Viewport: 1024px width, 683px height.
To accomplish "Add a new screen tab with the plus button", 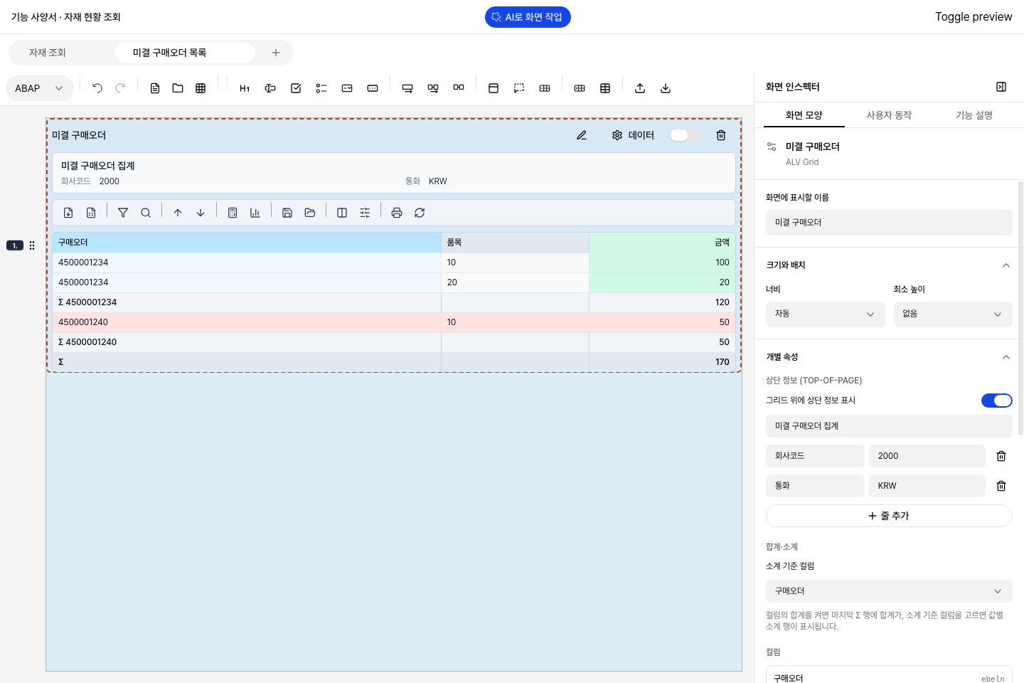I will 276,53.
